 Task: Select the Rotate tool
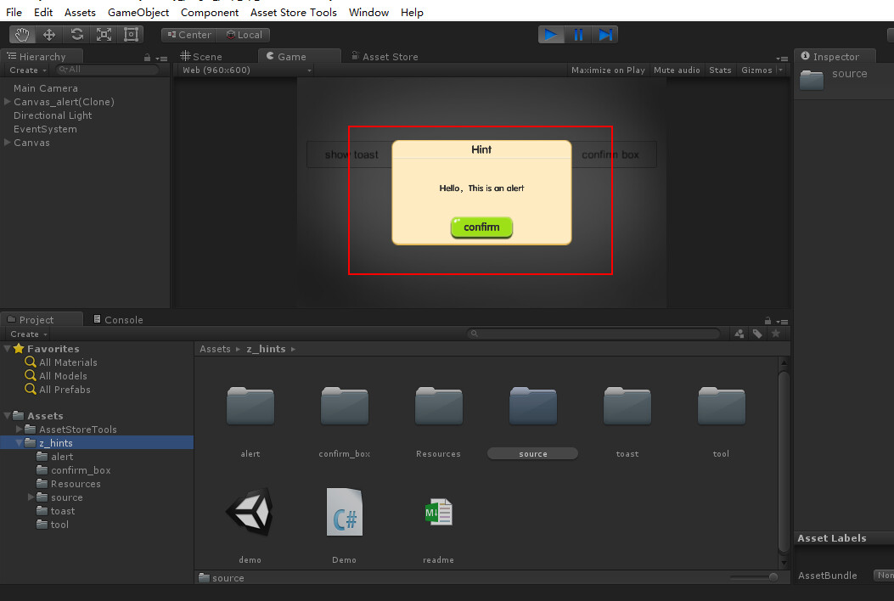76,34
